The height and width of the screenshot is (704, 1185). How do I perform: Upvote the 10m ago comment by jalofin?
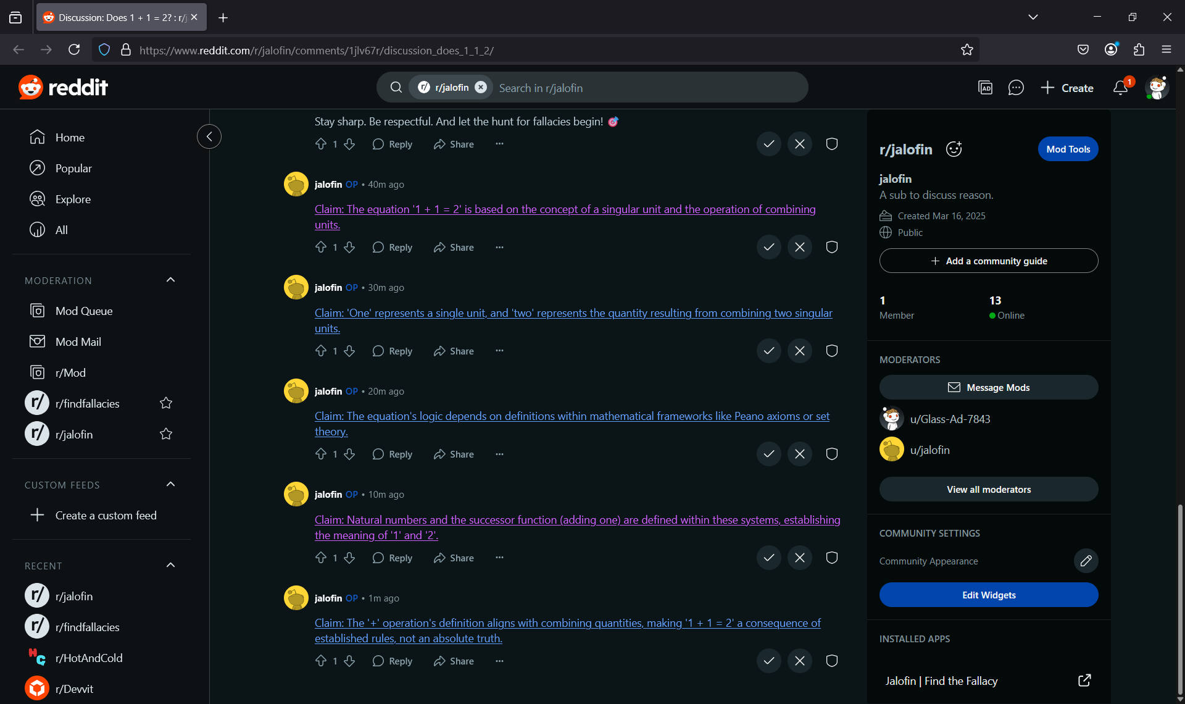tap(321, 558)
